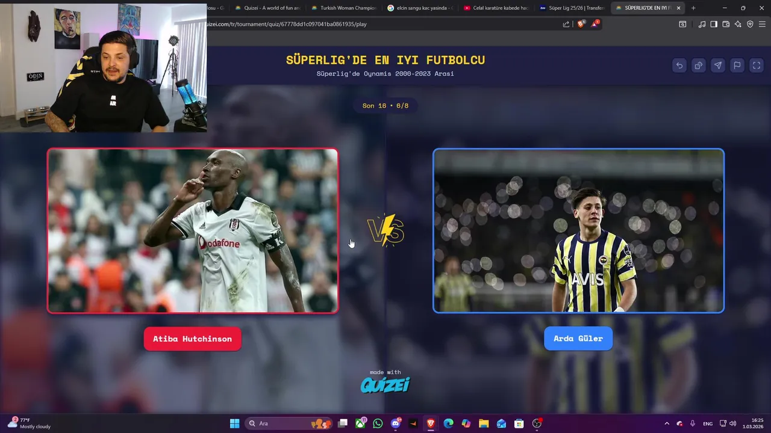The width and height of the screenshot is (771, 433).
Task: Expand the system tray hidden icons chevron
Action: pyautogui.click(x=667, y=423)
